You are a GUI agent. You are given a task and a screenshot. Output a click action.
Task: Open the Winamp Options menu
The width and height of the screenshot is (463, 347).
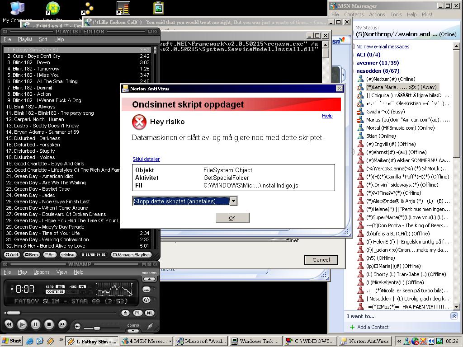click(x=41, y=272)
